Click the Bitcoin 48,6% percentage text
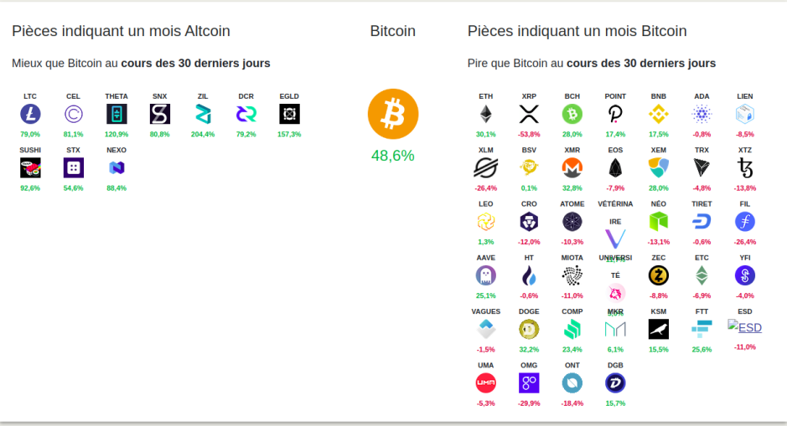The height and width of the screenshot is (426, 787). pos(393,156)
